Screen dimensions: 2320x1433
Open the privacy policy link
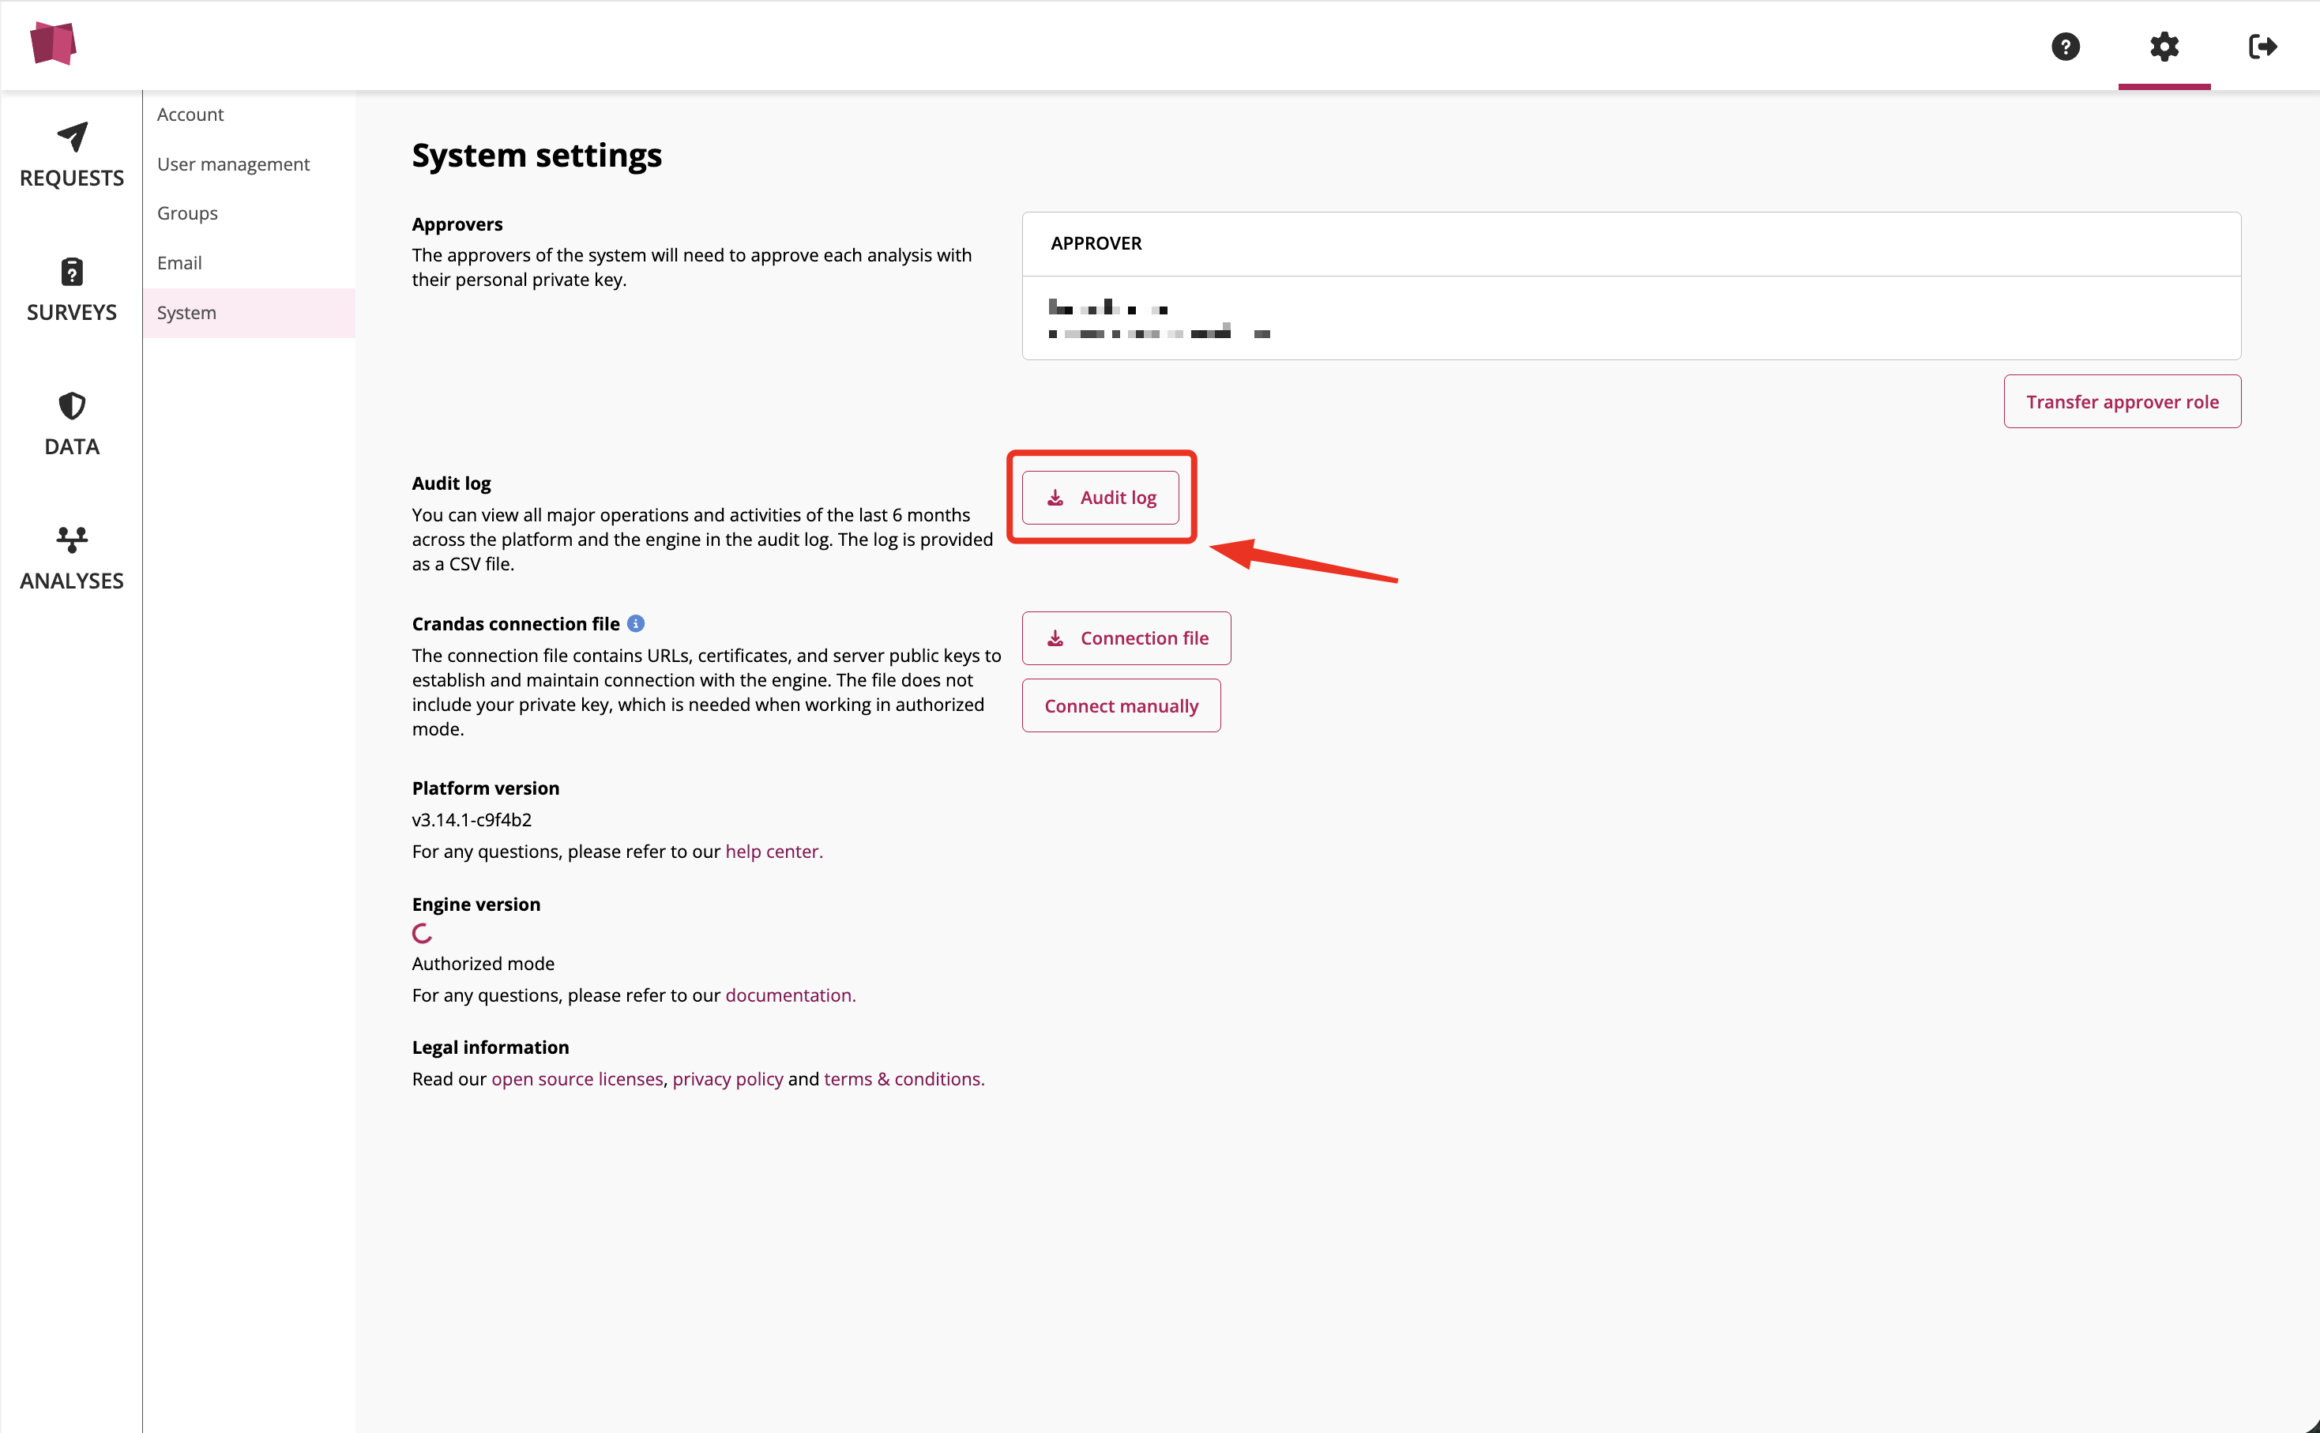728,1078
